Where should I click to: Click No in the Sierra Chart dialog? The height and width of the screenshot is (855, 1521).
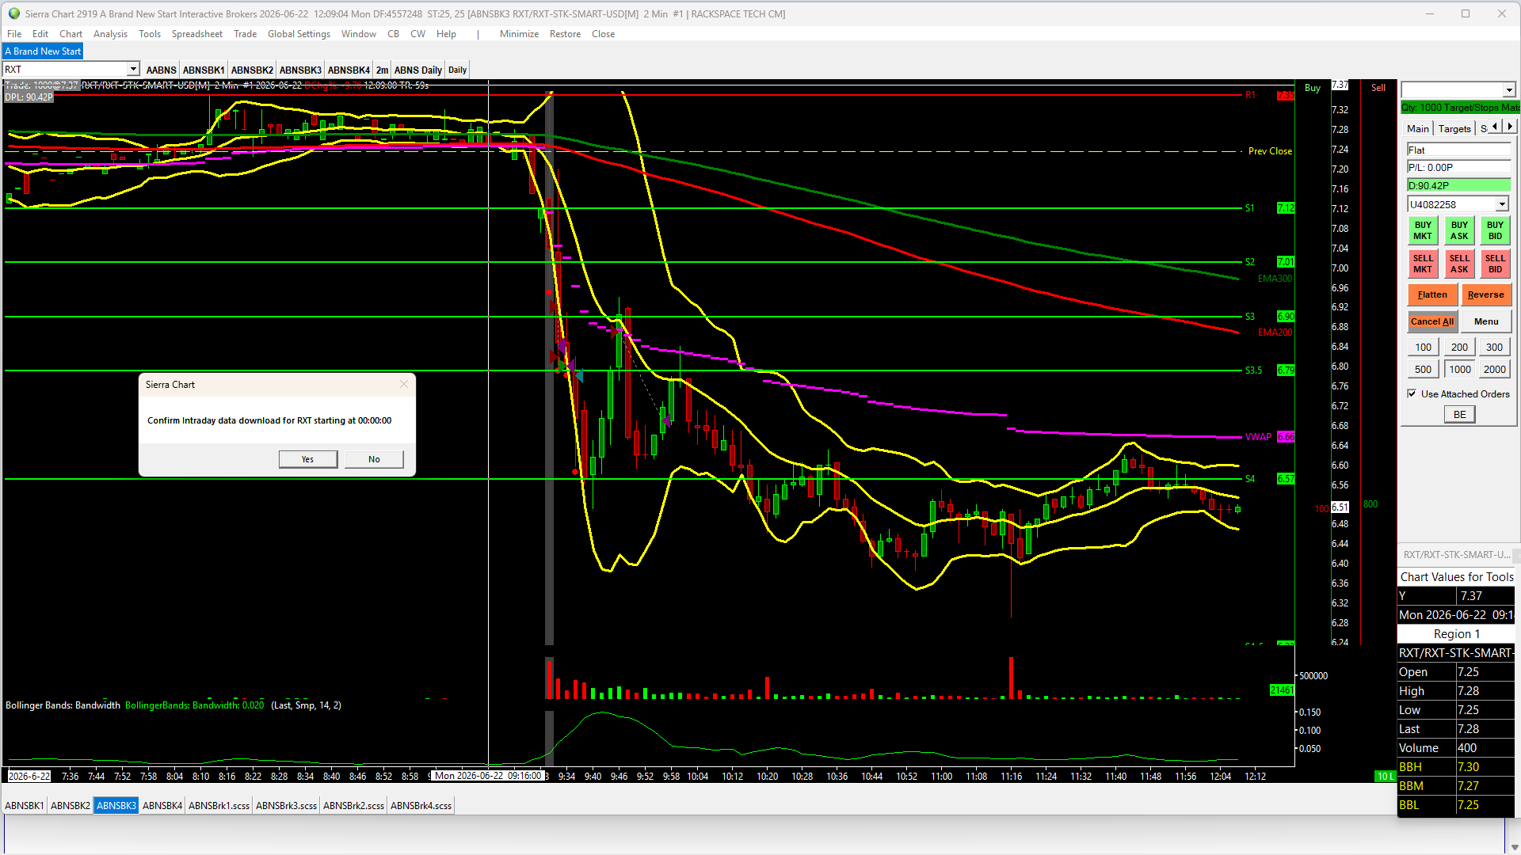pos(374,459)
